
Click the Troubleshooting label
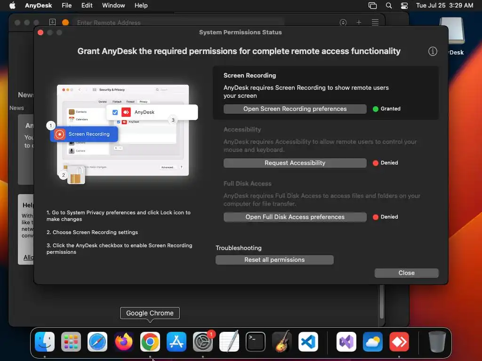click(239, 248)
